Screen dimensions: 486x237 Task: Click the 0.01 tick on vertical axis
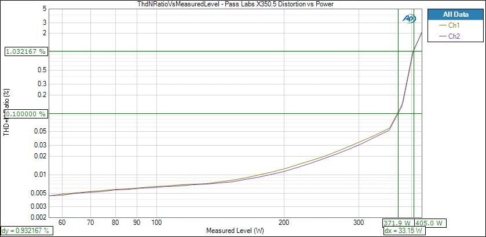(x=39, y=175)
